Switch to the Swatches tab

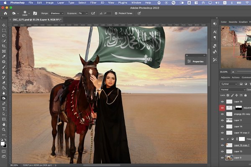tap(233, 22)
